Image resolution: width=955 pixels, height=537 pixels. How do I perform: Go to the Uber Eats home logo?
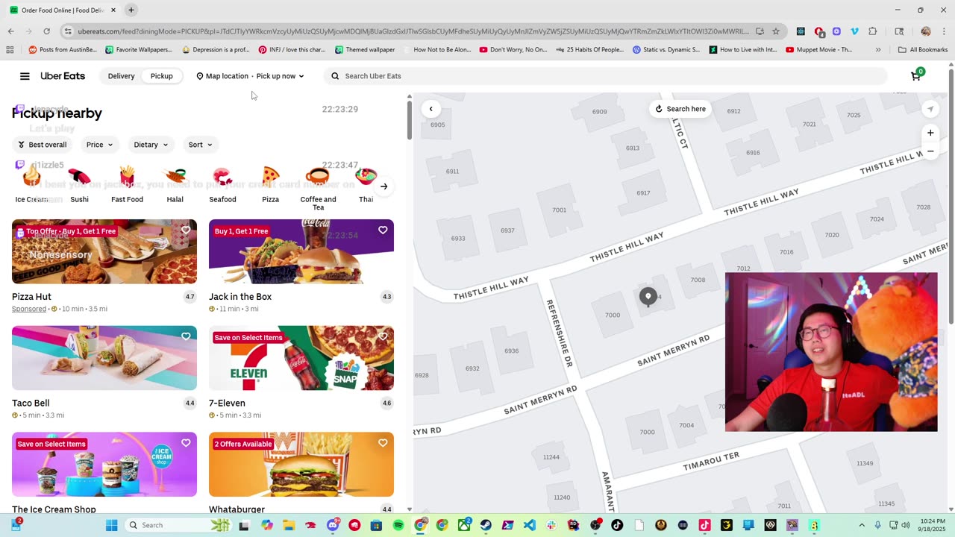coord(63,76)
